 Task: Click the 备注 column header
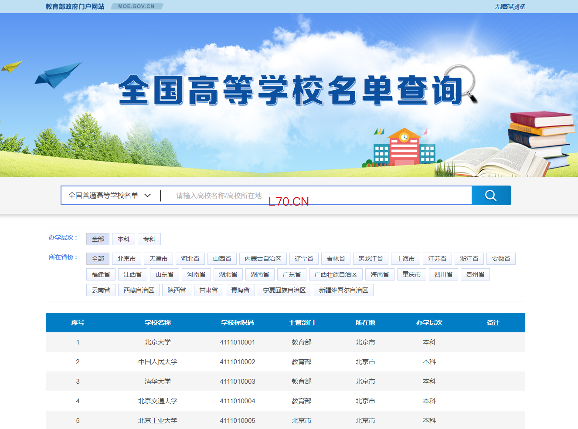[x=493, y=323]
